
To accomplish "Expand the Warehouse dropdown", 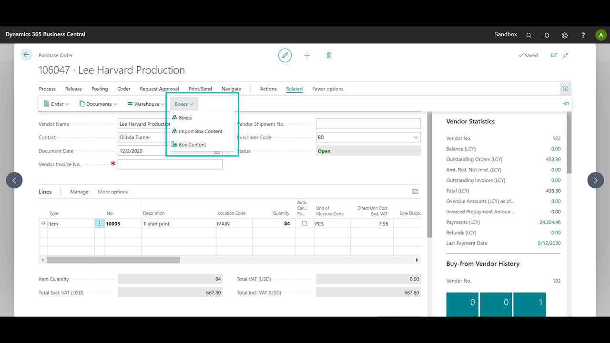I will point(163,104).
